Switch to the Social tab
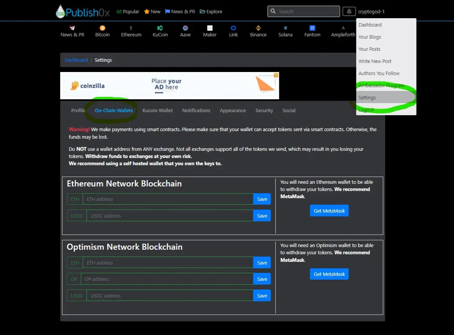454x335 pixels. [x=289, y=110]
